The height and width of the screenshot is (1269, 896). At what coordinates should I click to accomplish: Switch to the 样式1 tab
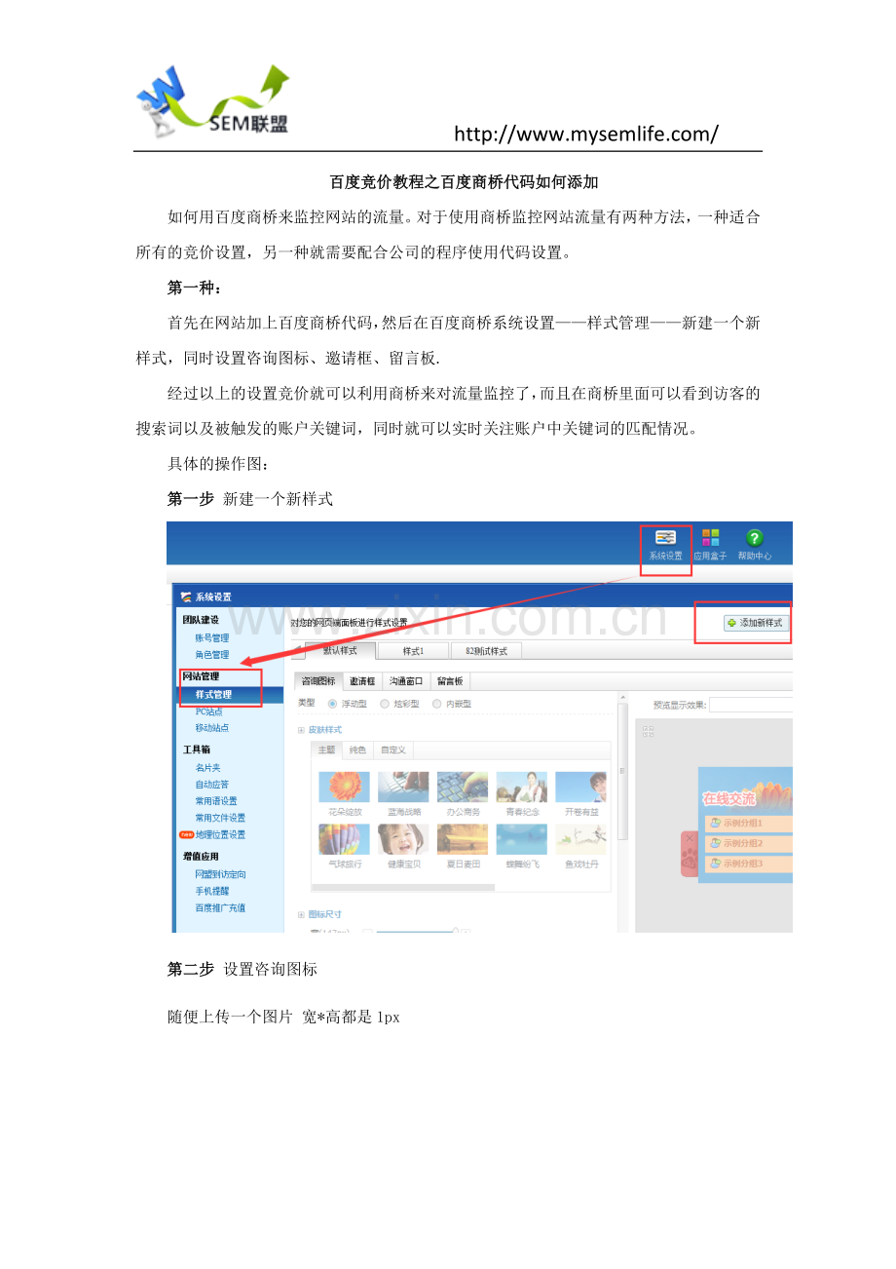(413, 650)
